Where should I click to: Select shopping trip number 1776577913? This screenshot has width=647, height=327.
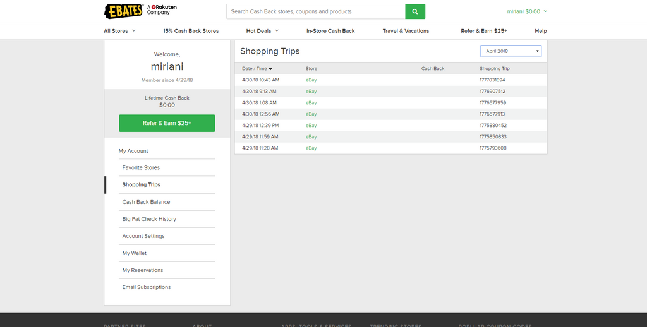tap(492, 114)
